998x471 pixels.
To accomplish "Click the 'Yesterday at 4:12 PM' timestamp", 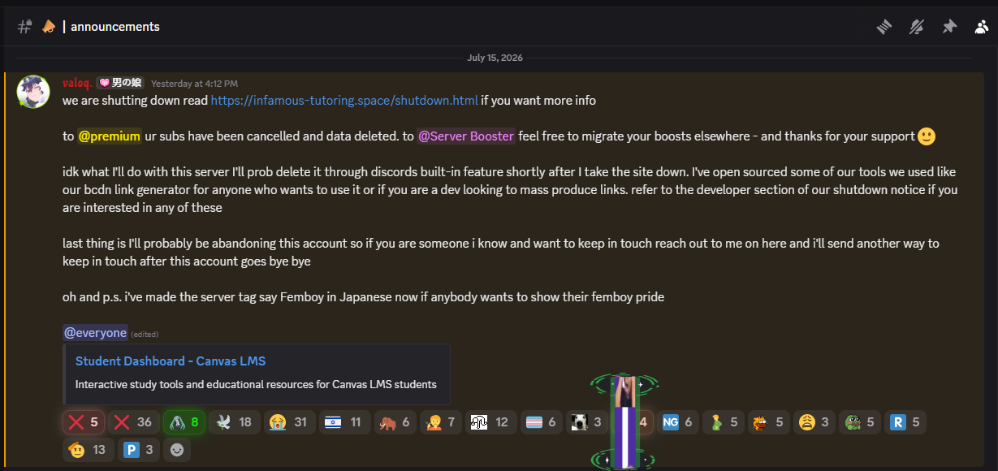I will pos(194,84).
